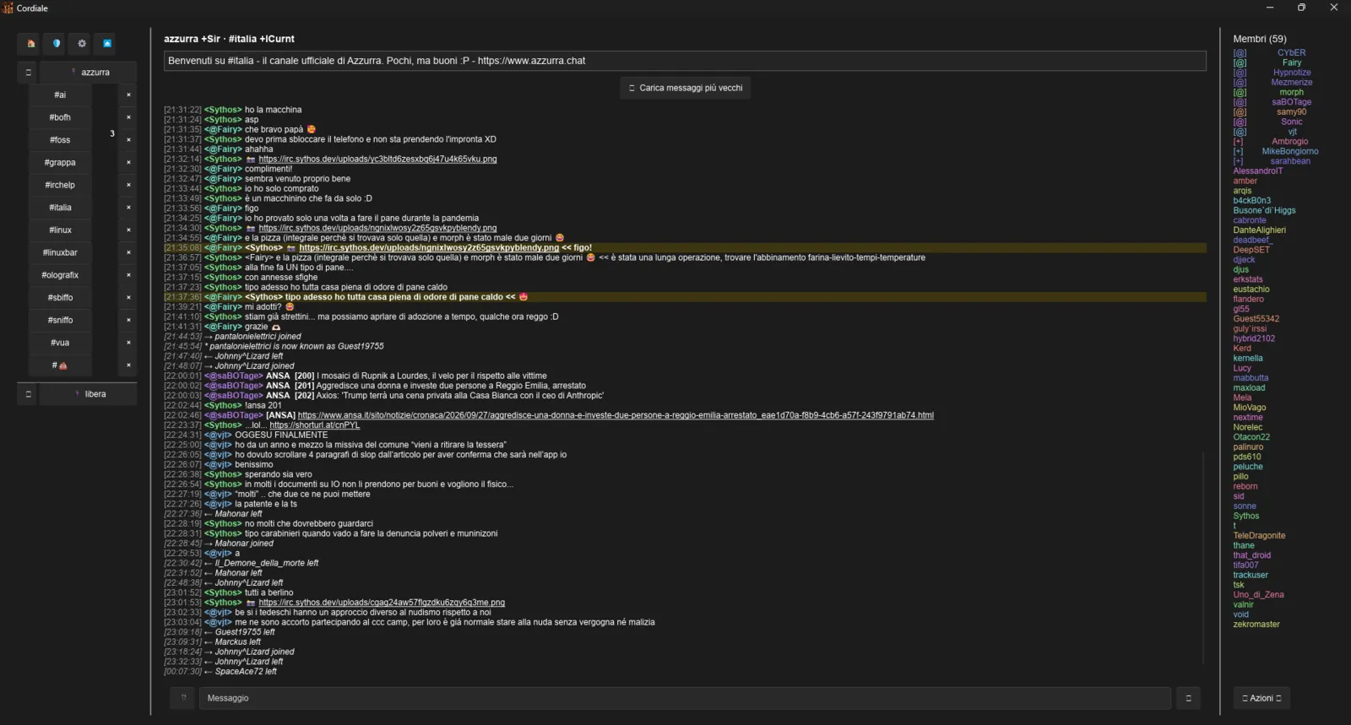Select member saBOTage in the members list
The width and height of the screenshot is (1351, 725).
tap(1291, 102)
